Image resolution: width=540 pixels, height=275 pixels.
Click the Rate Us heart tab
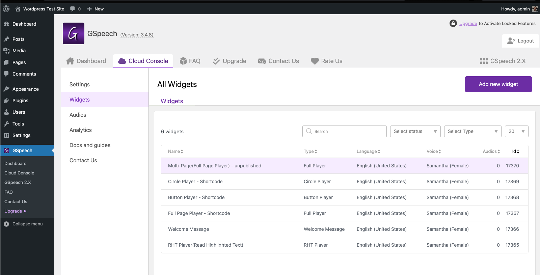[x=326, y=61]
